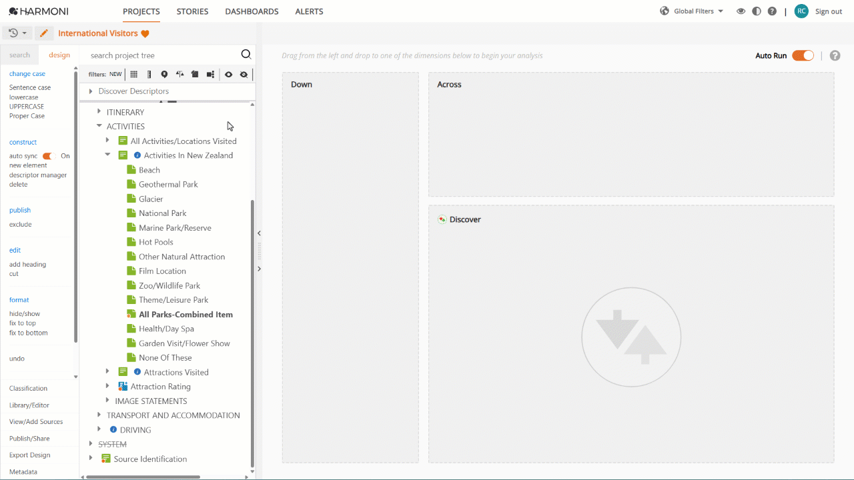The image size is (854, 480).
Task: Open the history clock dropdown
Action: click(x=18, y=33)
